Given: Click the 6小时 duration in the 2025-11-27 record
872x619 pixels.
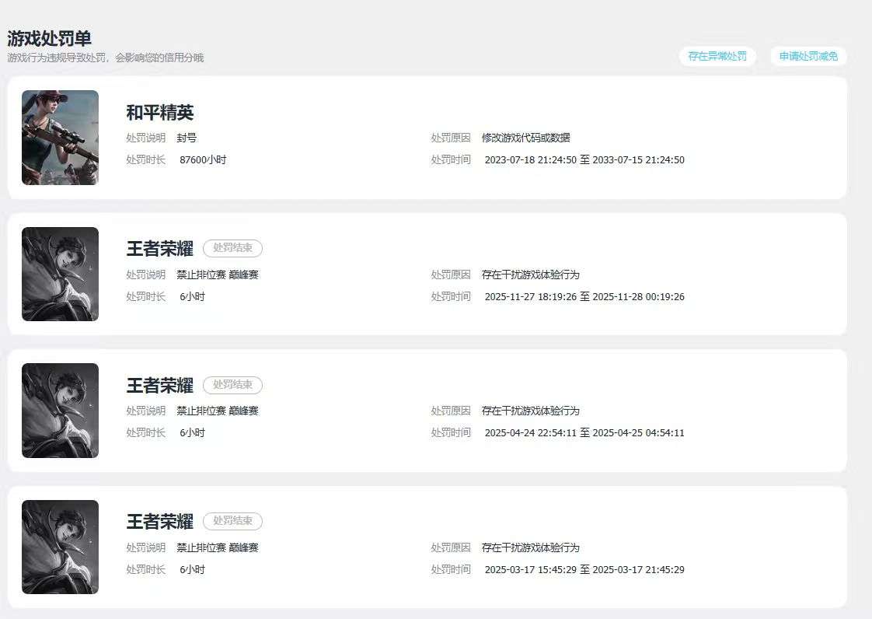Looking at the screenshot, I should coord(193,297).
